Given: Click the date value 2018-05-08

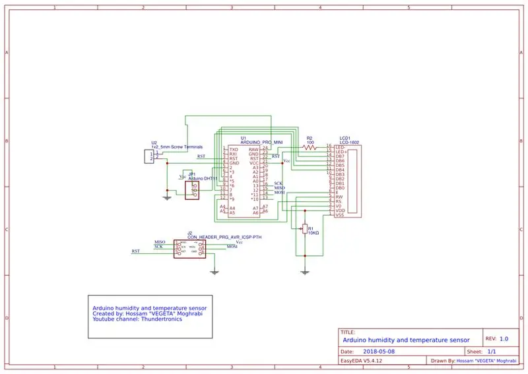Looking at the screenshot, I should (x=379, y=352).
